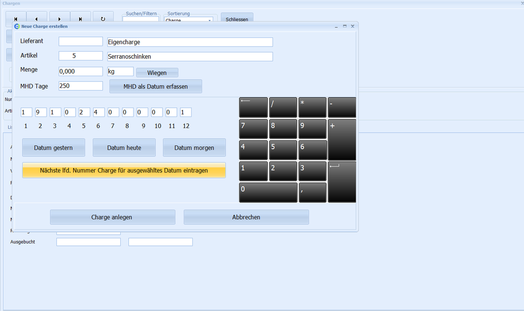The width and height of the screenshot is (524, 311).
Task: Select charge digit field number 8
Action: 127,112
